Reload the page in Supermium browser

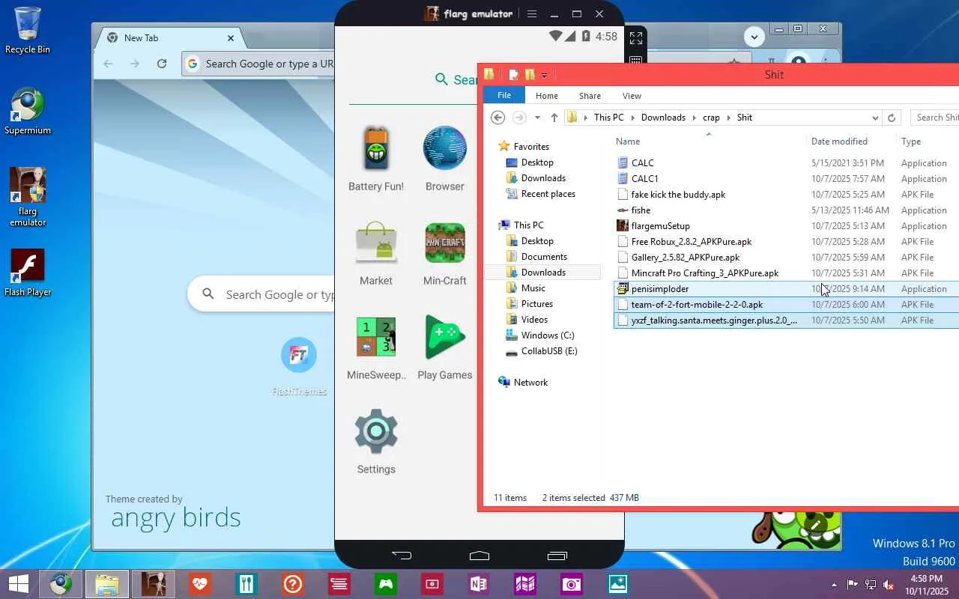pyautogui.click(x=162, y=64)
